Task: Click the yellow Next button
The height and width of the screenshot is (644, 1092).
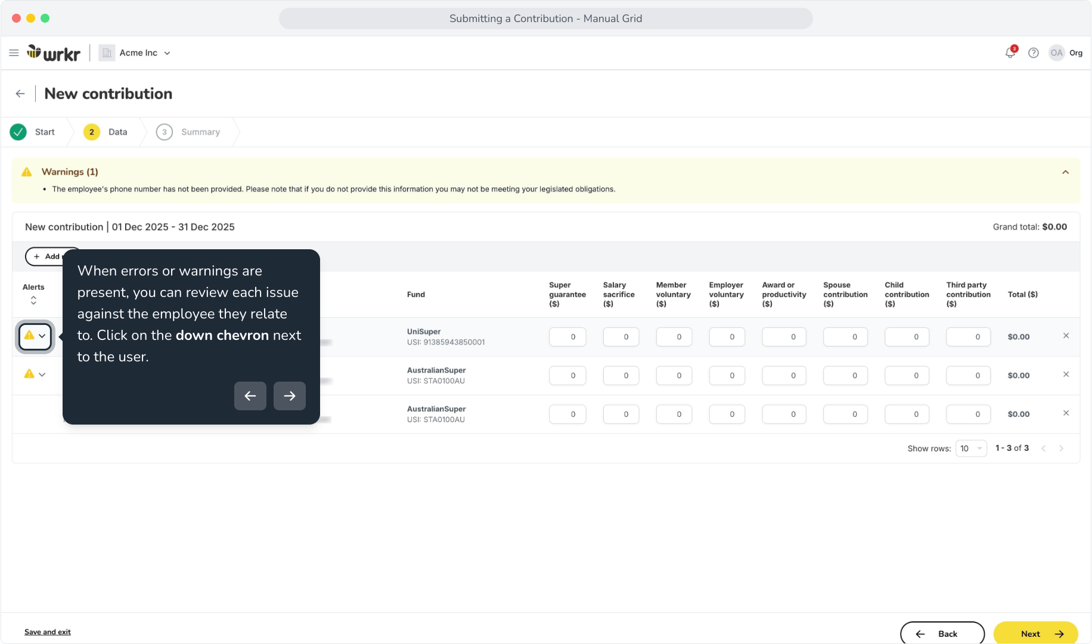Action: click(x=1035, y=634)
